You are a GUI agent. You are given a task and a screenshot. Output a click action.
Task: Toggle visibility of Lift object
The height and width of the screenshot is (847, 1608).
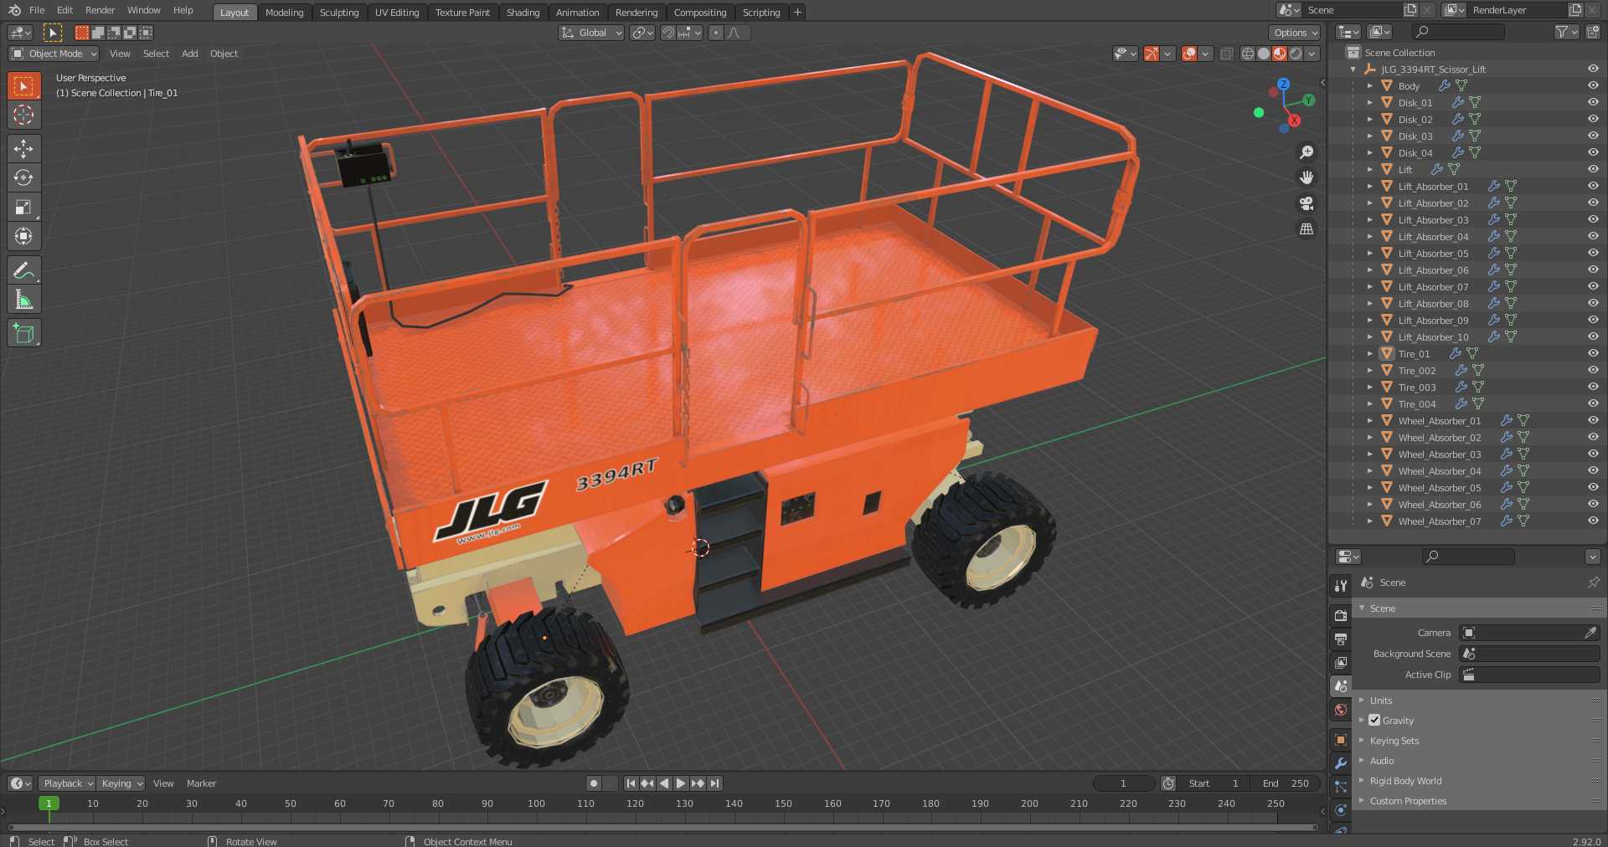click(1593, 169)
